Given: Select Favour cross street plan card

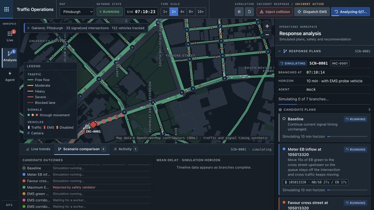Looking at the screenshot, I should (x=324, y=204).
